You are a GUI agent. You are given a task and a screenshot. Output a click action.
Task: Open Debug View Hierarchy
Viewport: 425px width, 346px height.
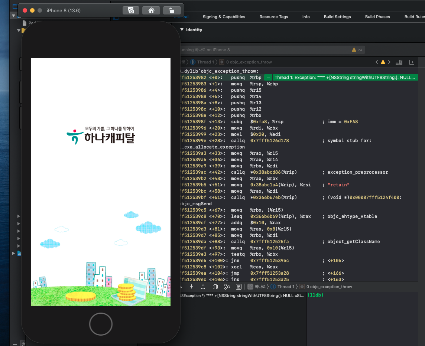[x=215, y=287]
